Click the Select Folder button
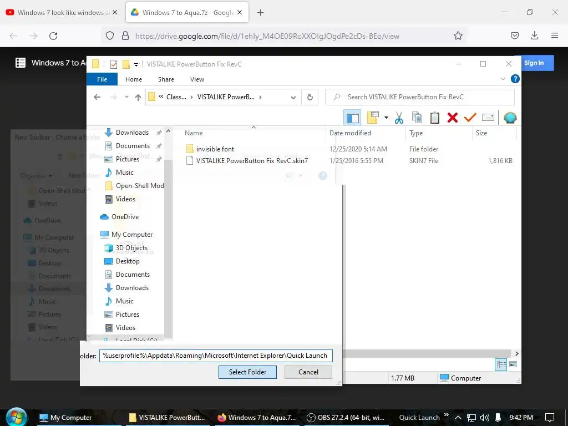This screenshot has height=426, width=568. 247,372
